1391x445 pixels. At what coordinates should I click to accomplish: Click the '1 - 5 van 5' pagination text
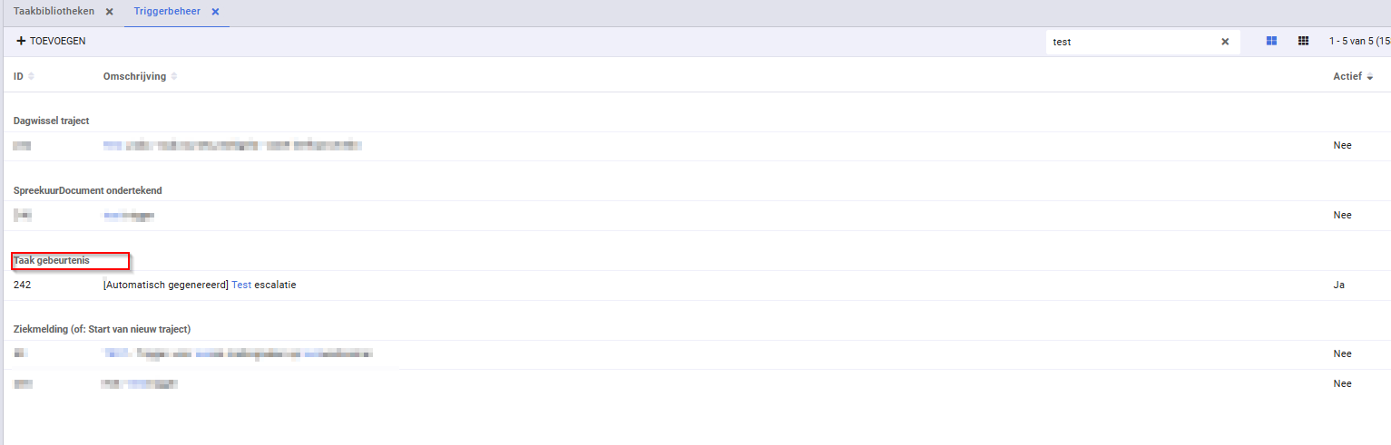(1358, 41)
